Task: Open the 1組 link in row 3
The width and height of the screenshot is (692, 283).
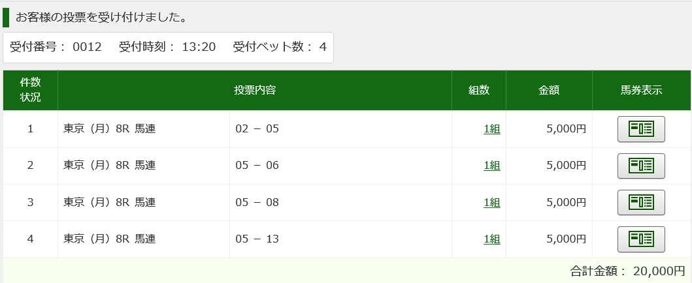Action: click(491, 202)
